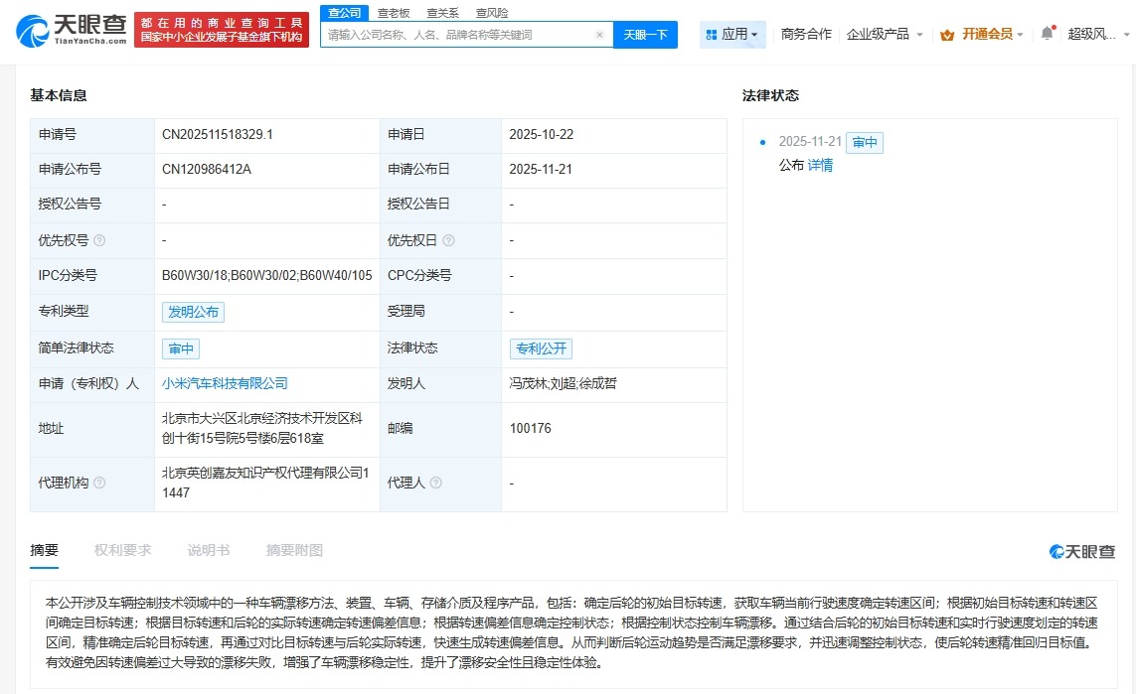Click the help icon next to 优先权号
The width and height of the screenshot is (1136, 694).
(101, 240)
